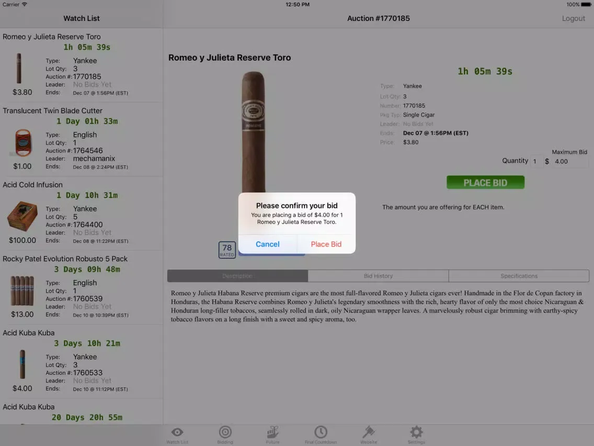Image resolution: width=594 pixels, height=446 pixels.
Task: Tap the battery indicator icon
Action: point(586,5)
